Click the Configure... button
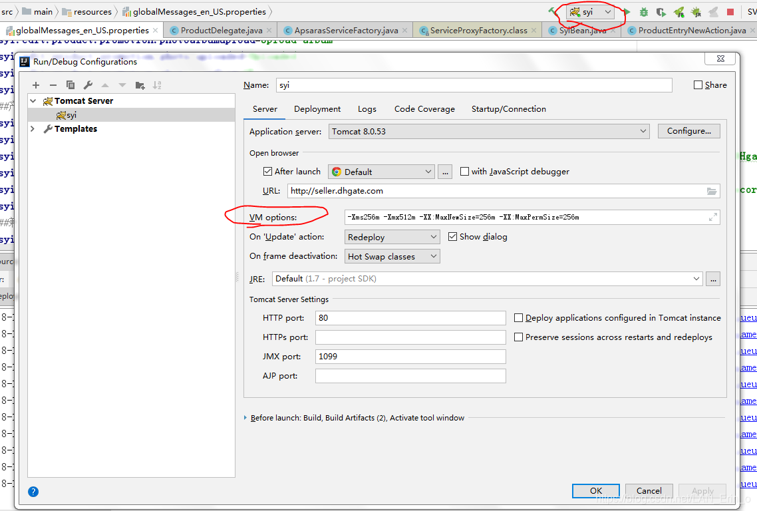Image resolution: width=757 pixels, height=511 pixels. (x=689, y=131)
